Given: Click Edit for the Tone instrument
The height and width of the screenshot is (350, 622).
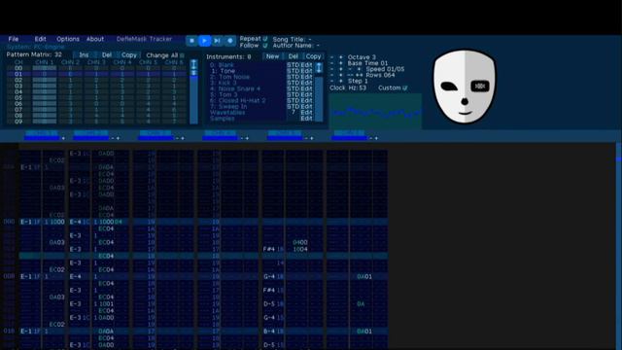Looking at the screenshot, I should 306,71.
